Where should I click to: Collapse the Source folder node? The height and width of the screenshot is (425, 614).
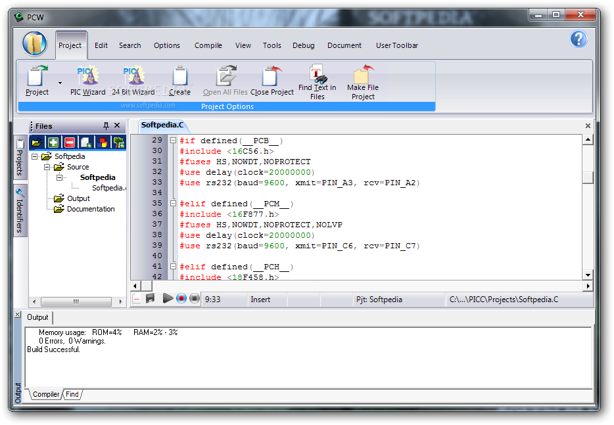click(47, 167)
